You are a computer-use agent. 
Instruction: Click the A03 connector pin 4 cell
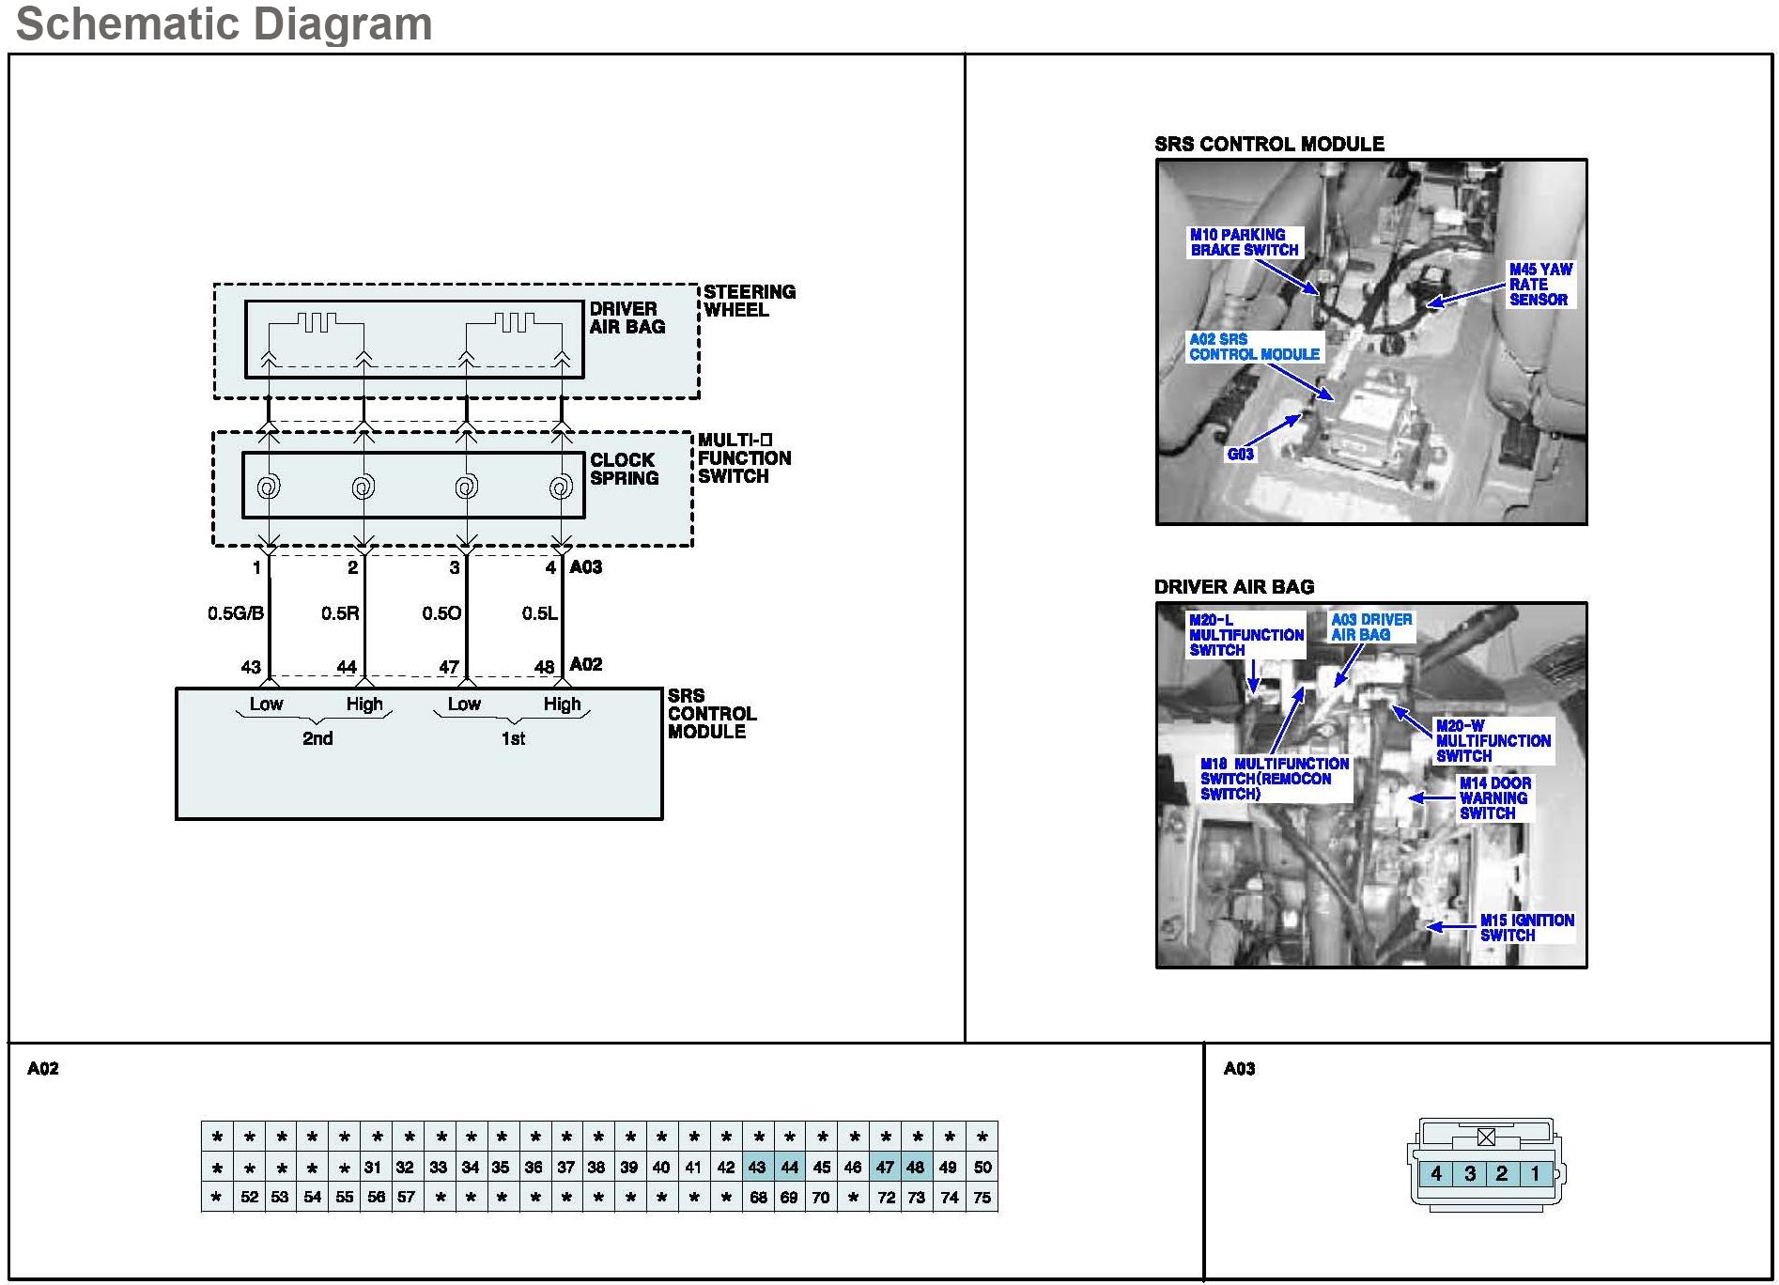click(x=1436, y=1173)
